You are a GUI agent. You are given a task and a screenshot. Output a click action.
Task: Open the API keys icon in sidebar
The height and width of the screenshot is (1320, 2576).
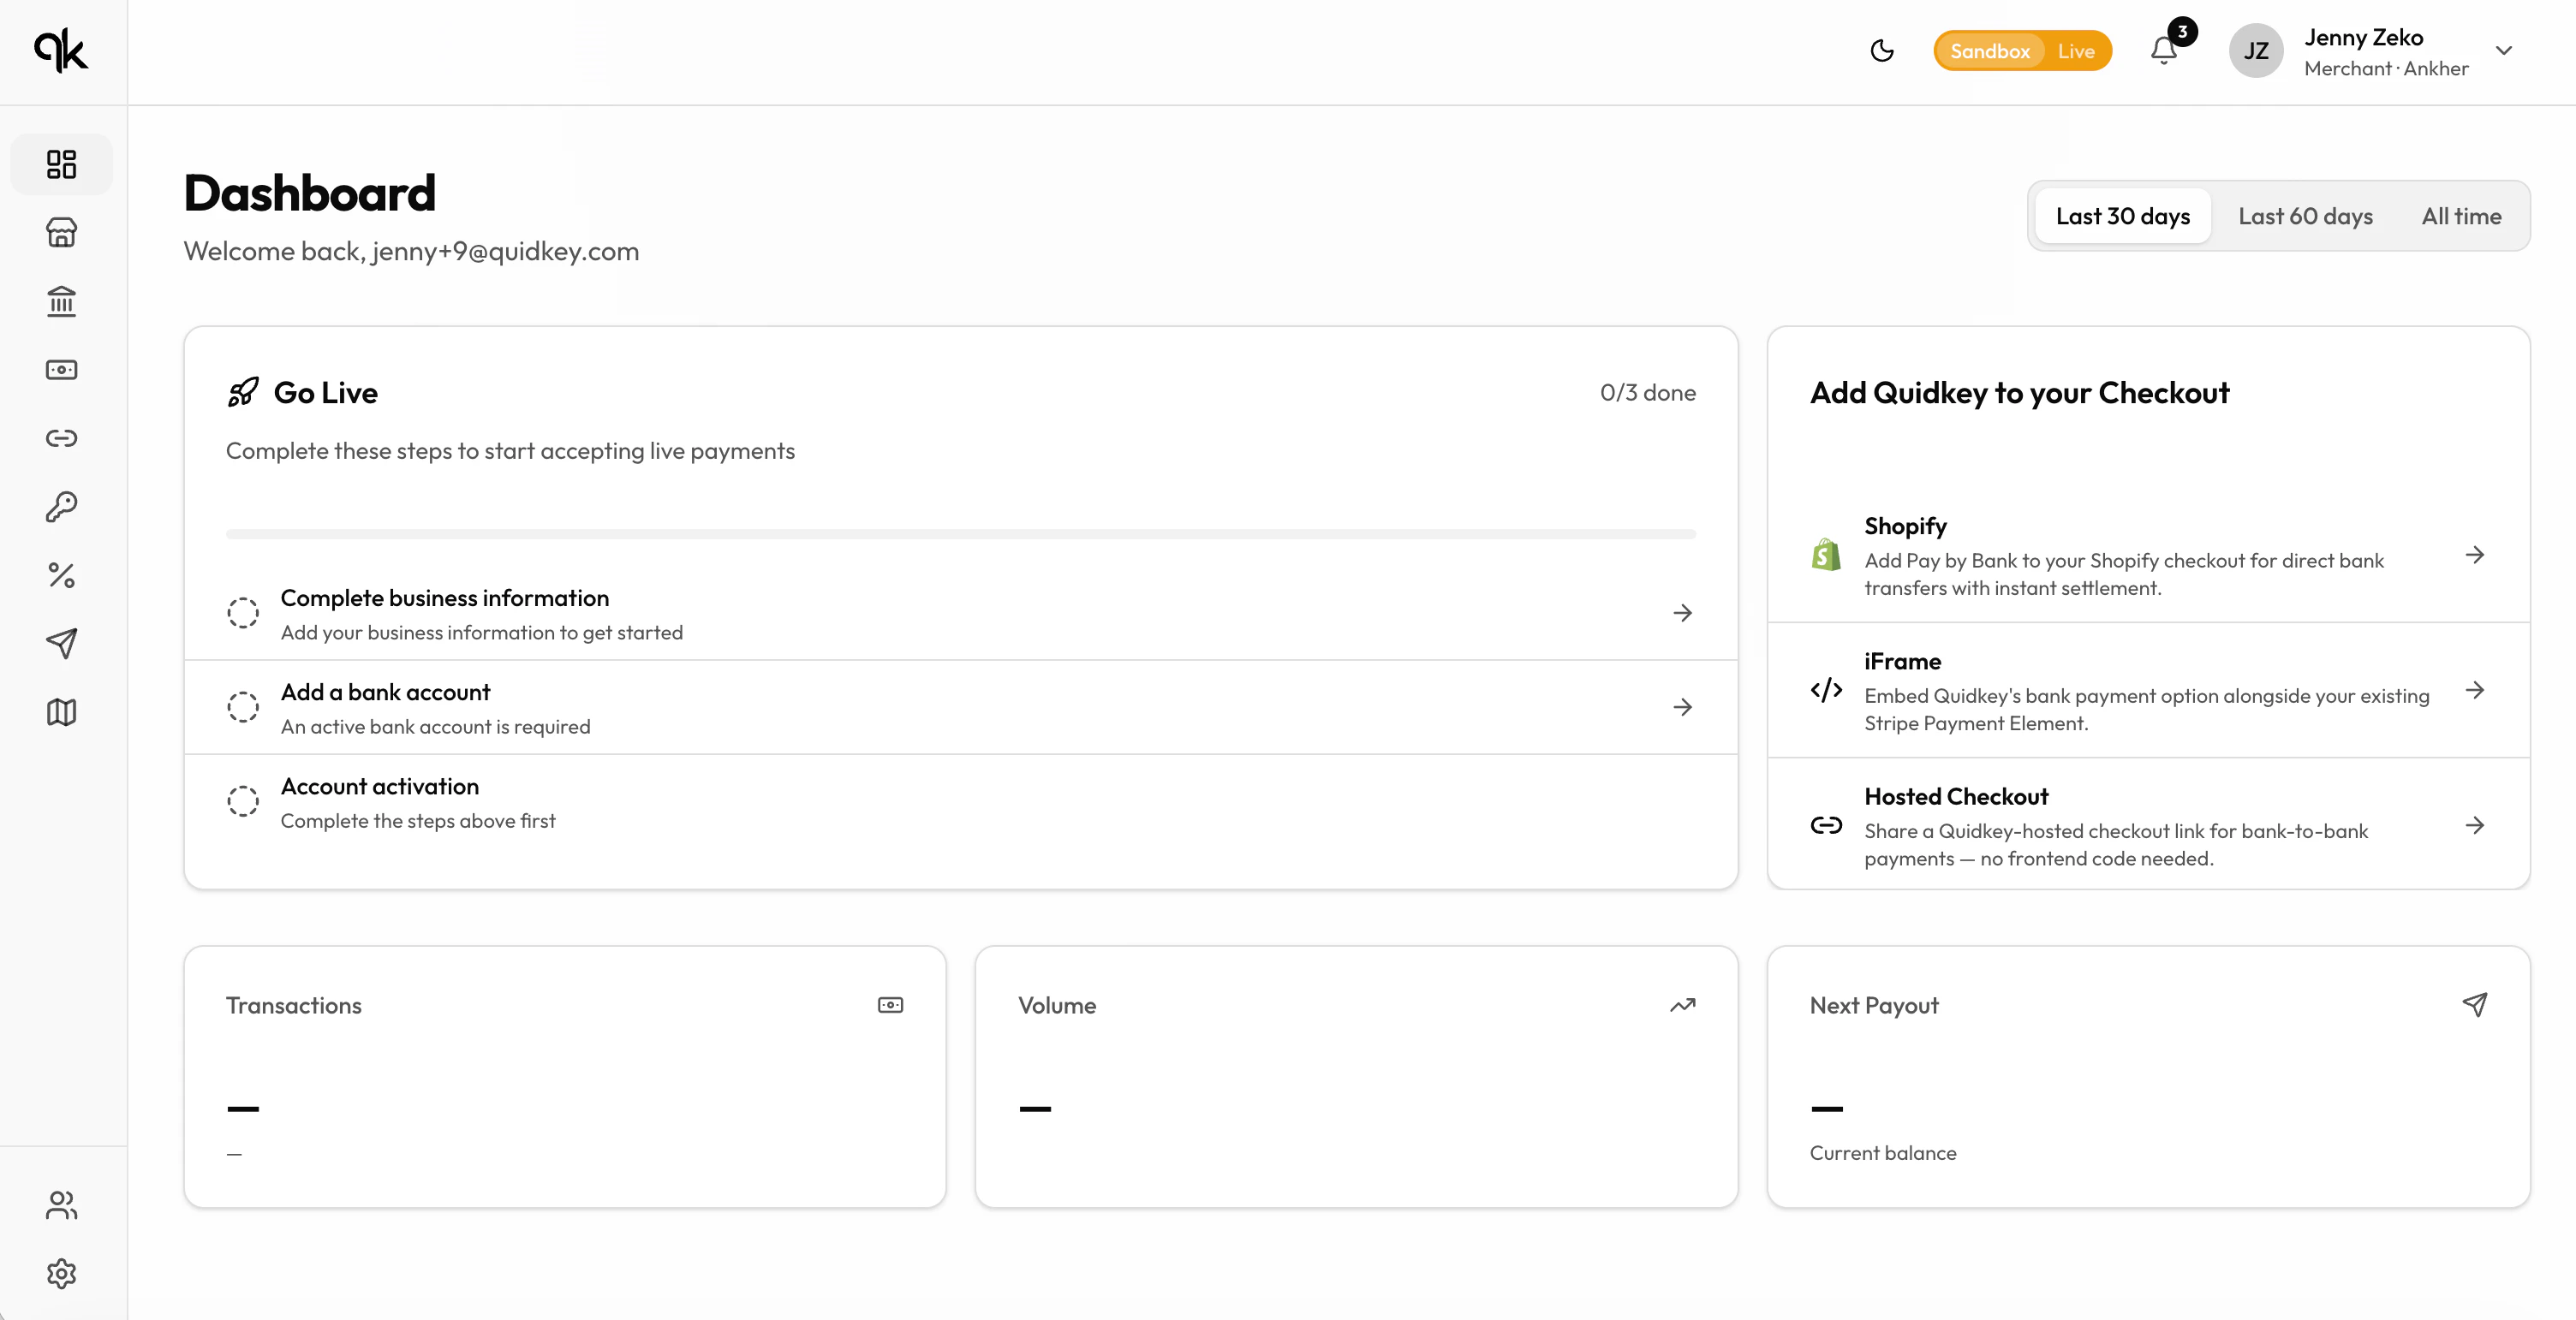[61, 507]
